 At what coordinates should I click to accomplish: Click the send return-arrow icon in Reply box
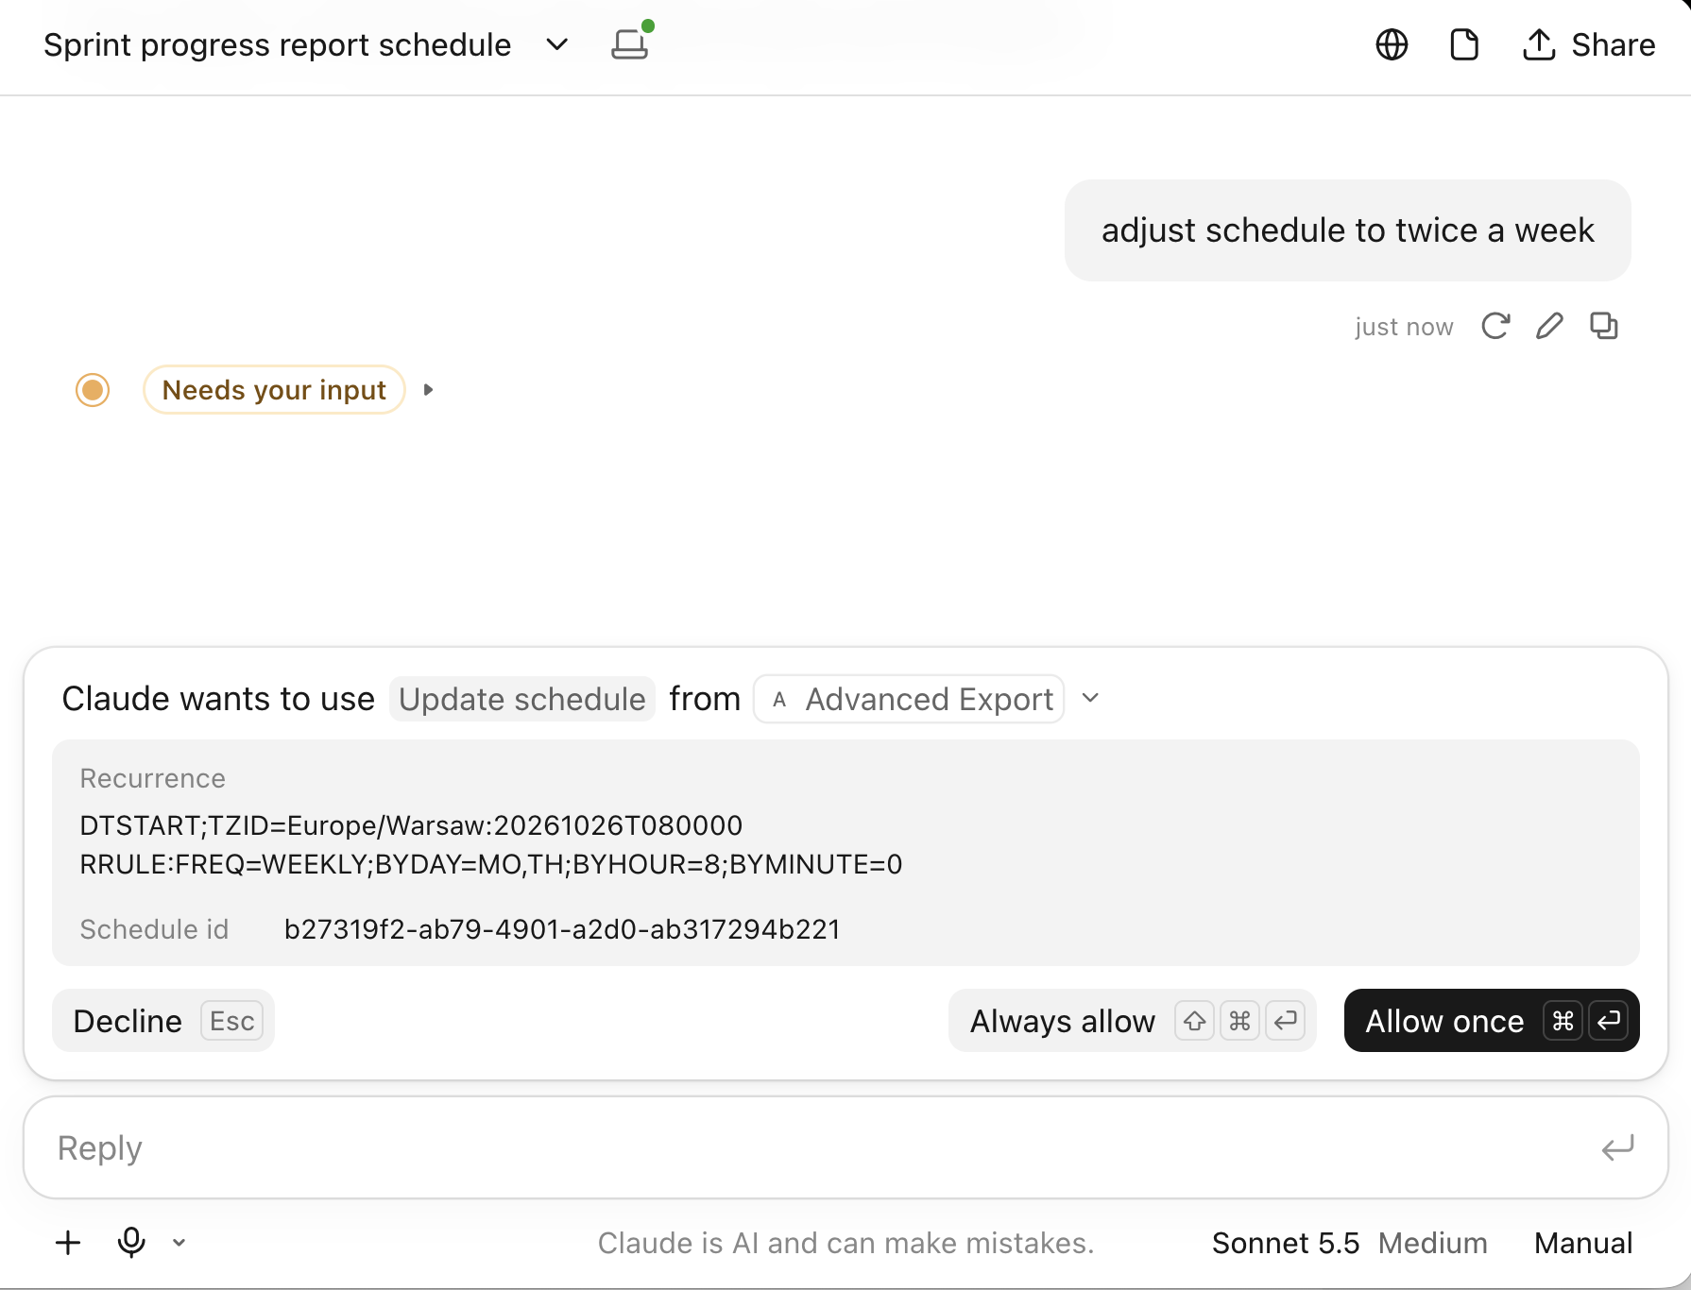point(1617,1148)
